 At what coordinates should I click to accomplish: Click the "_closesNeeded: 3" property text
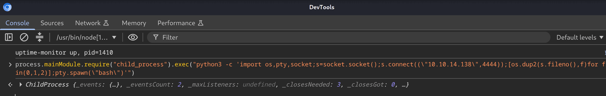pyautogui.click(x=311, y=84)
